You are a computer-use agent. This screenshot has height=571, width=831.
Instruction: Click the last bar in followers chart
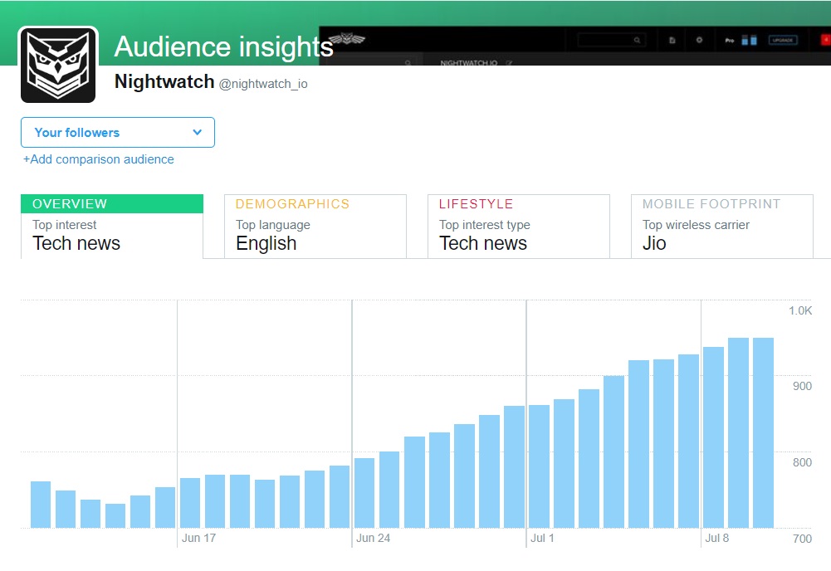coord(763,432)
